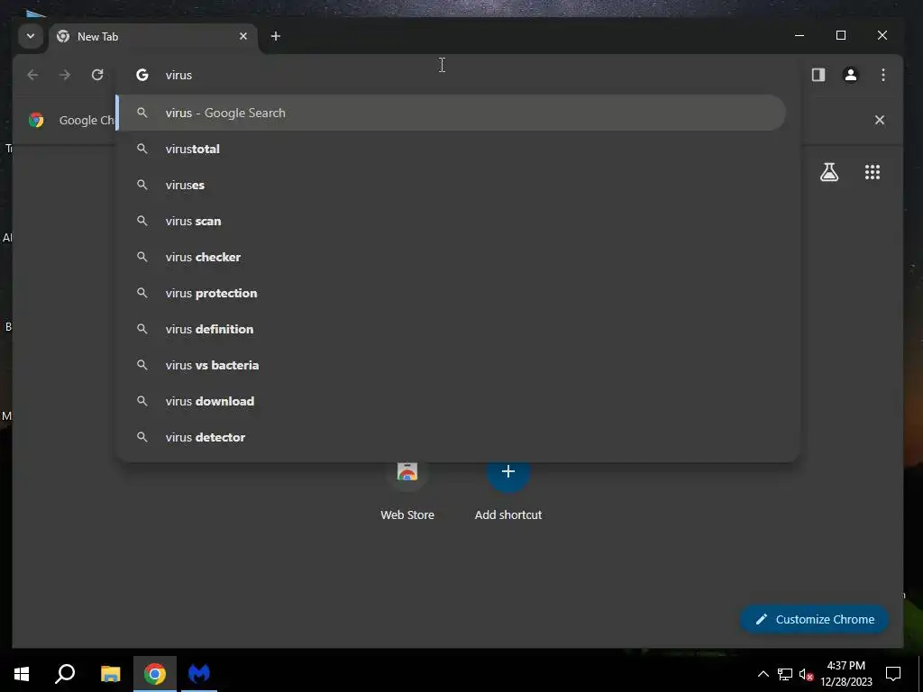Minimize the Chrome window

(x=800, y=35)
